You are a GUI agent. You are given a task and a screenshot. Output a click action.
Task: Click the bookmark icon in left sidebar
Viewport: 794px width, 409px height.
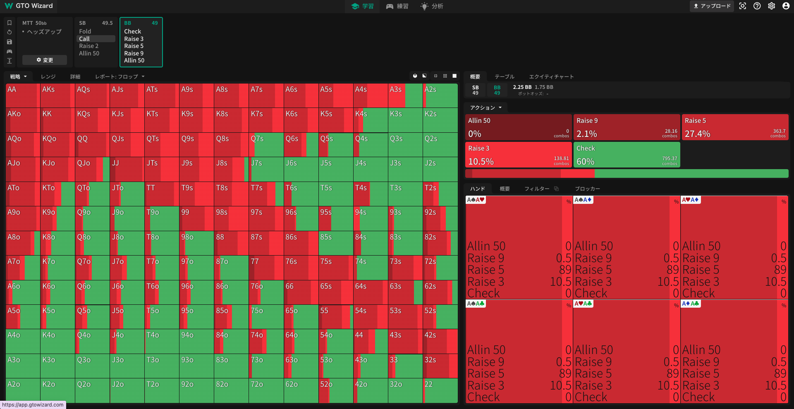10,23
